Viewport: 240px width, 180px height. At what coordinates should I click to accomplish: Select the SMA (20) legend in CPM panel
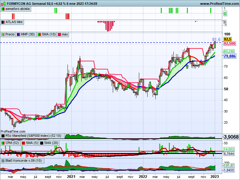pos(51,143)
